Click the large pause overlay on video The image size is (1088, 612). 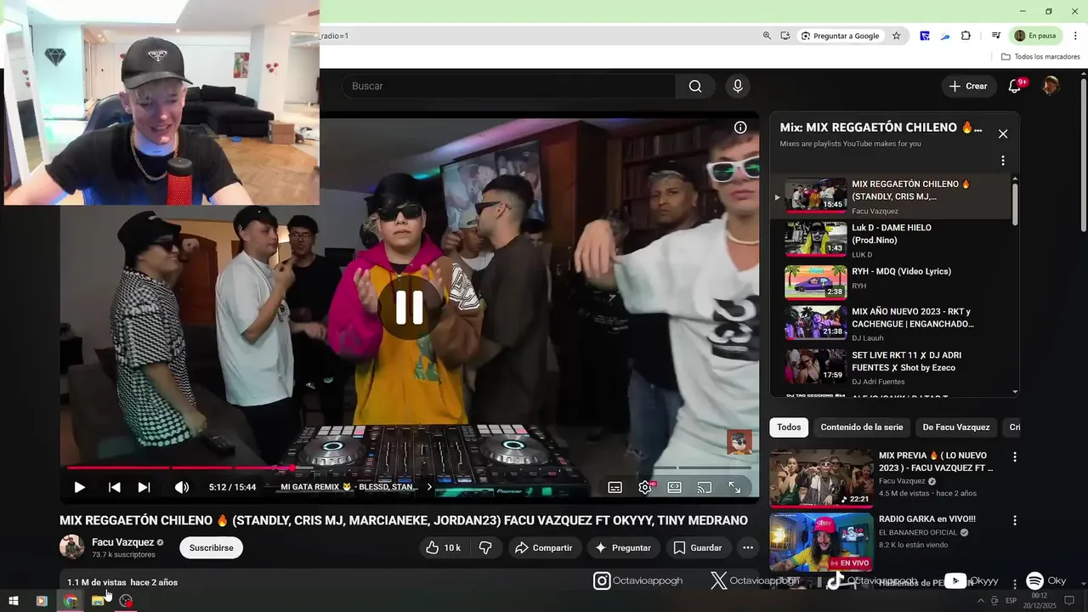409,308
